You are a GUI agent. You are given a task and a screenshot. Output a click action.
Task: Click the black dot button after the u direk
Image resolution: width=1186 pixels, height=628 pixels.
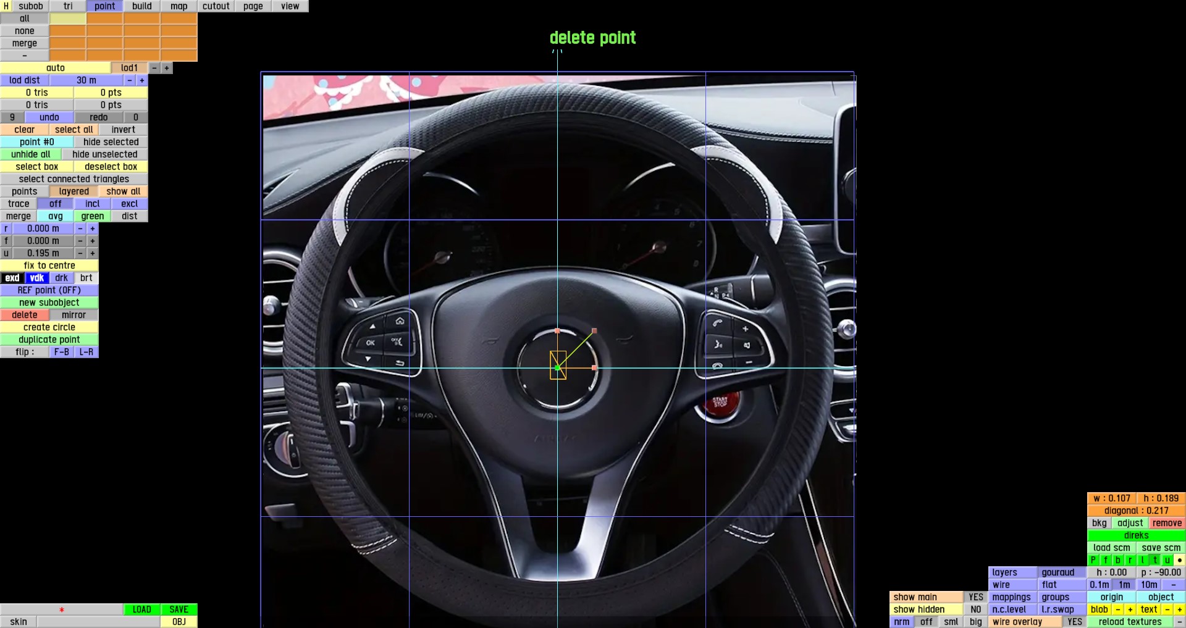[x=1179, y=560]
